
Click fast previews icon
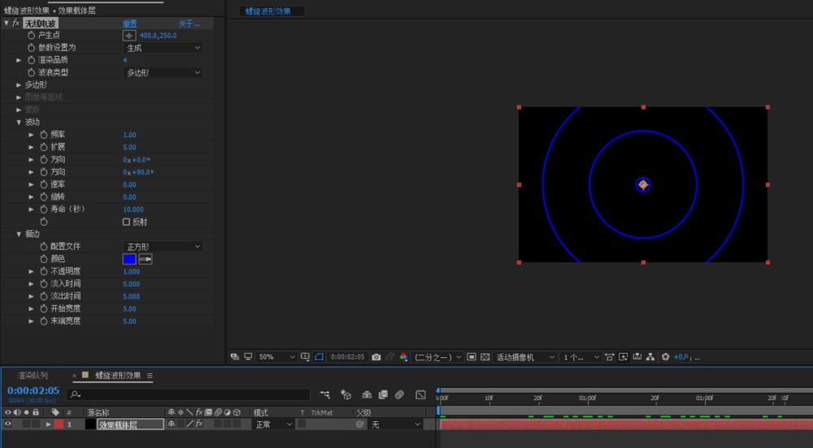pyautogui.click(x=624, y=357)
